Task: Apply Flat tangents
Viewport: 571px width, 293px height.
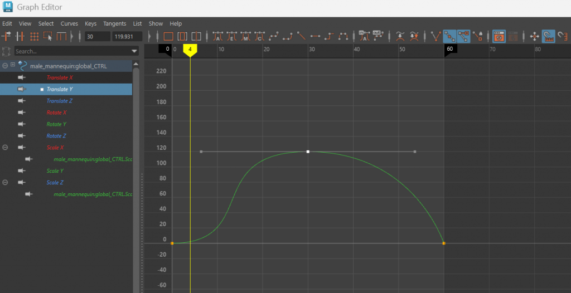Action: pos(315,36)
